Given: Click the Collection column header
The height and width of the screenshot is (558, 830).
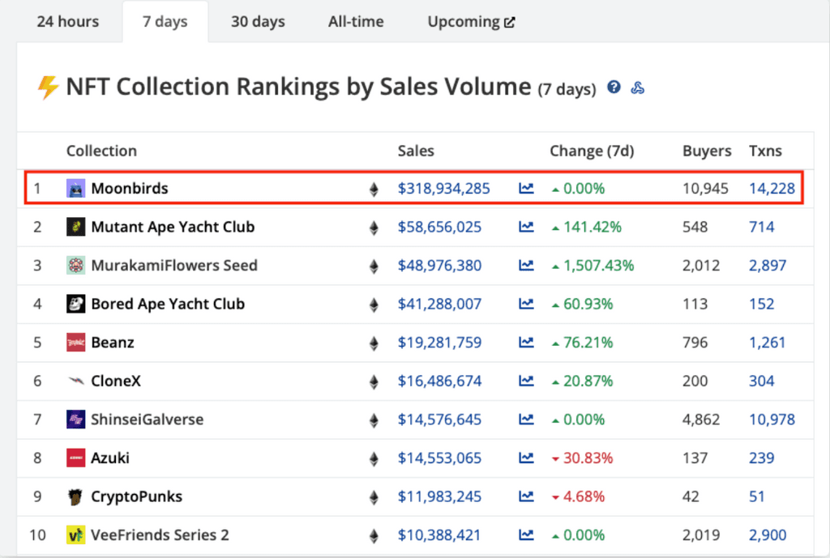Looking at the screenshot, I should 101,151.
